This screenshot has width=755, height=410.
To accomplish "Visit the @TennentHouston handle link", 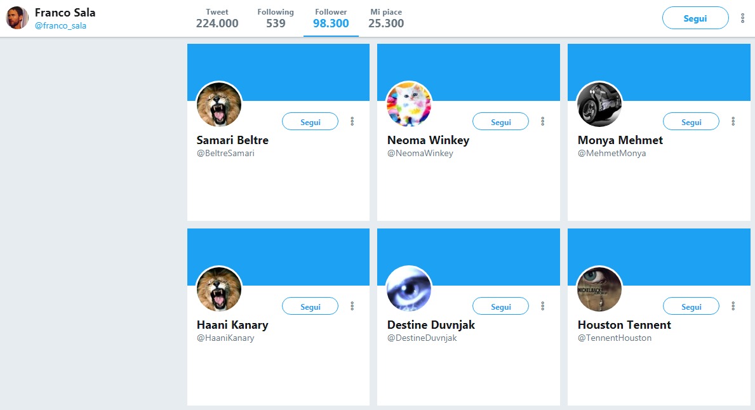I will [x=615, y=338].
